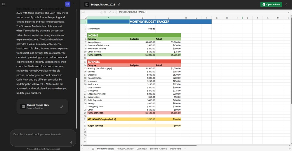Click the horizontal scrollbar right arrow
This screenshot has height=151, width=292.
(x=289, y=145)
